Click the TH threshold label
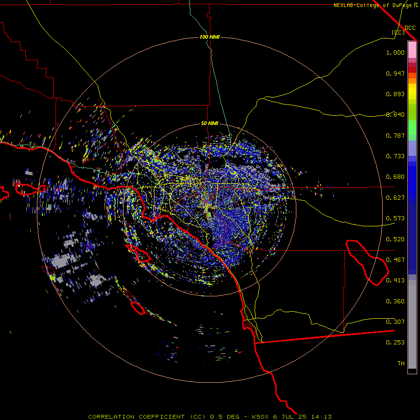Image resolution: width=420 pixels, height=420 pixels. tap(401, 364)
